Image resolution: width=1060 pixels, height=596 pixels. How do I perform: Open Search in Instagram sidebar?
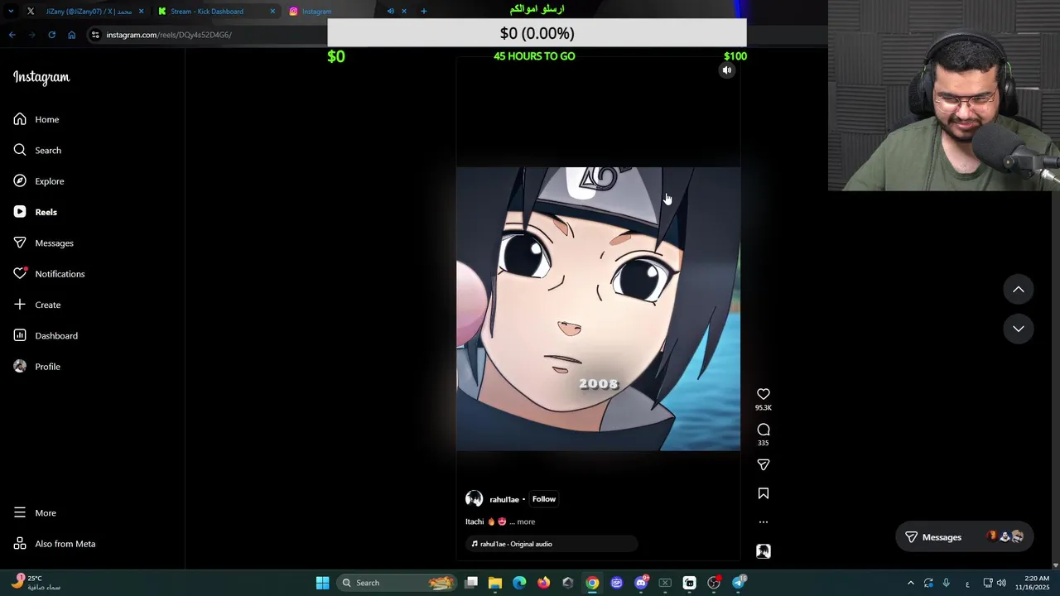coord(37,150)
